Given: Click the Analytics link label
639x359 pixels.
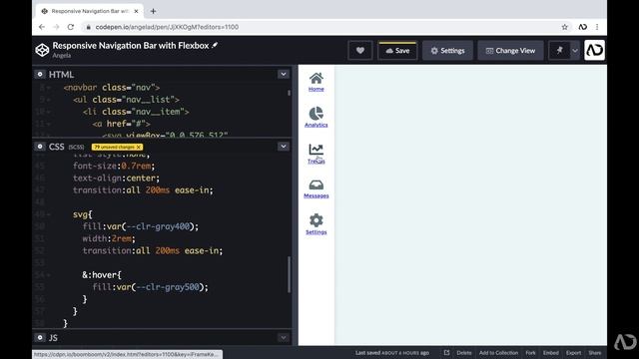Looking at the screenshot, I should pos(317,125).
